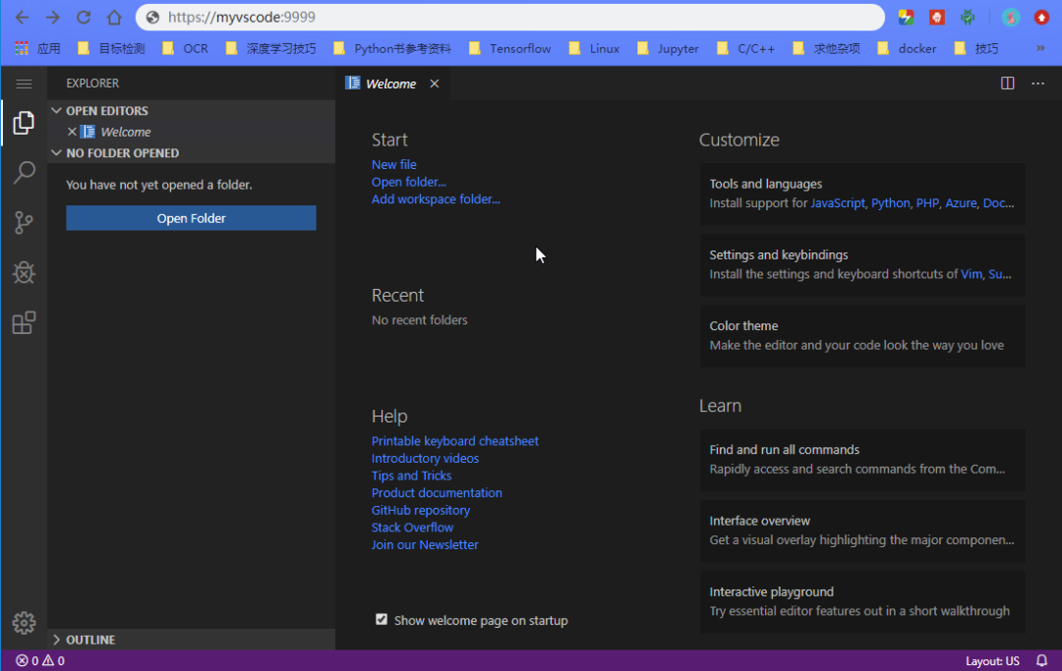The image size is (1062, 671).
Task: Click the red update arrow browser icon
Action: pyautogui.click(x=1041, y=18)
